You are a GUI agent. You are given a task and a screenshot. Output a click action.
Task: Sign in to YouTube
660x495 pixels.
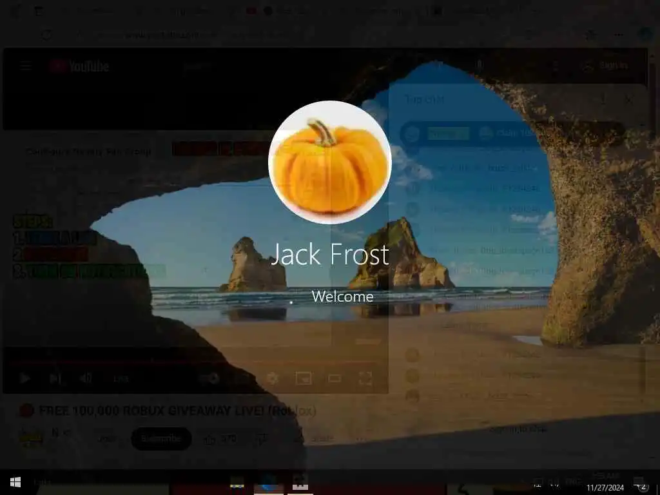pos(606,65)
